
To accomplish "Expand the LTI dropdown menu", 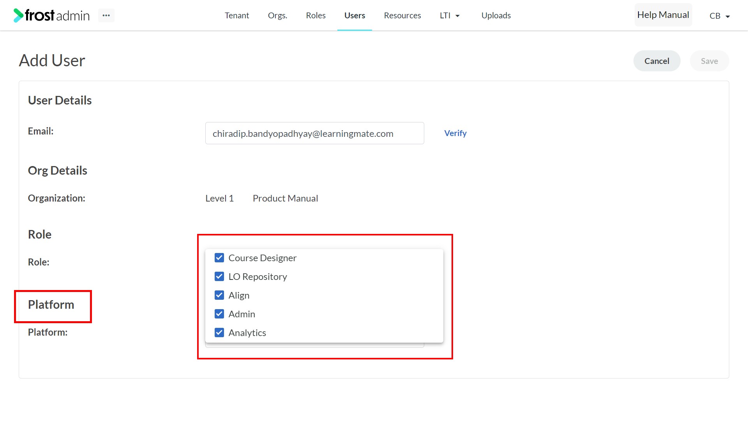I will click(450, 16).
